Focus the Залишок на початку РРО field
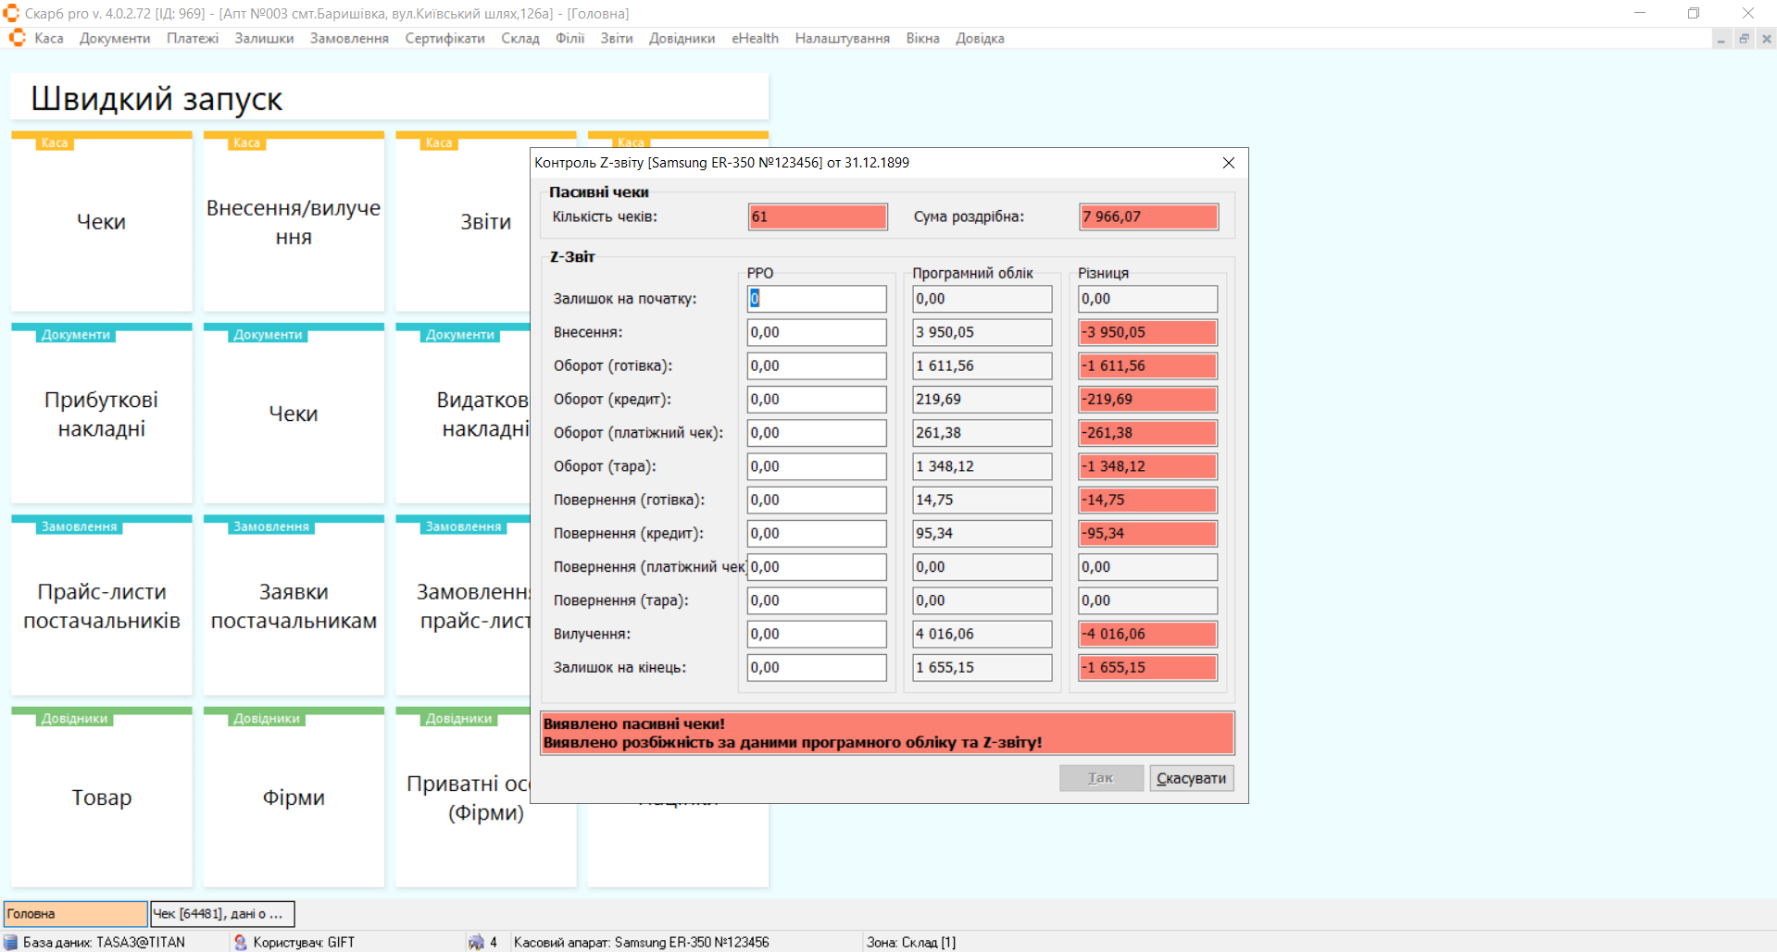 click(x=816, y=299)
